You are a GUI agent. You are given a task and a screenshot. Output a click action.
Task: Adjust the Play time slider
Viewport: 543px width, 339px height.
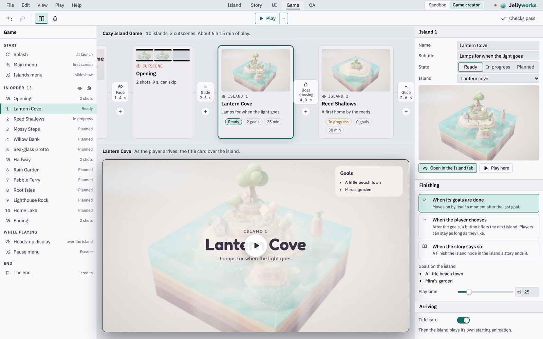coord(485,292)
